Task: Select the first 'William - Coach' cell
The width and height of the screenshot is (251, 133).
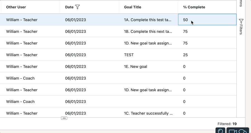Action: (20, 78)
